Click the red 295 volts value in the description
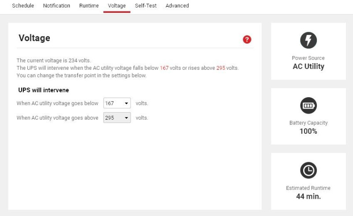This screenshot has height=216, width=353. [x=221, y=68]
